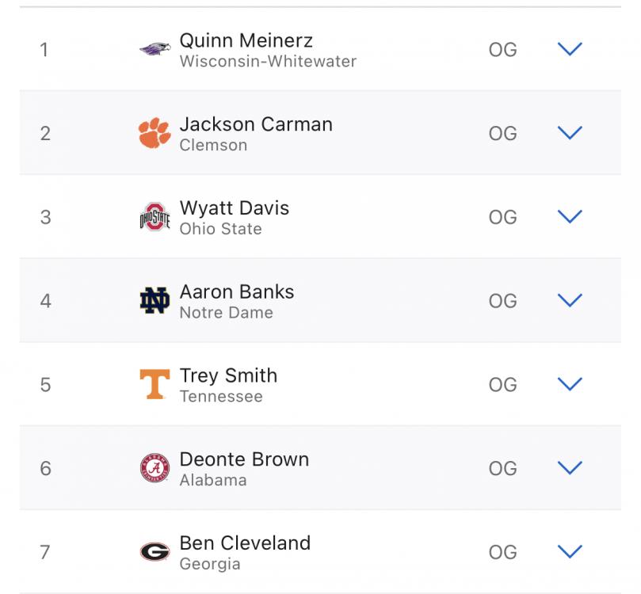641x594 pixels.
Task: Click the Alabama crimson A logo
Action: click(x=155, y=469)
